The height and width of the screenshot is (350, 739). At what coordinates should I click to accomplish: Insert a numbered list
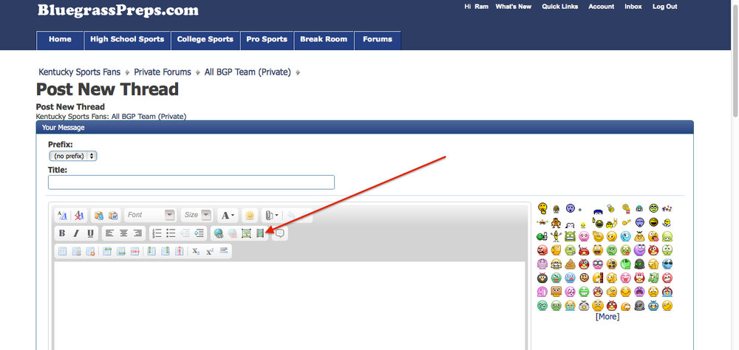click(157, 233)
